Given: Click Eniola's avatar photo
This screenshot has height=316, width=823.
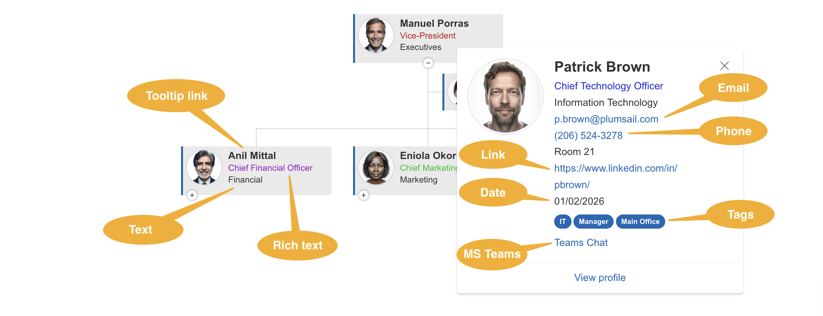Looking at the screenshot, I should 376,168.
